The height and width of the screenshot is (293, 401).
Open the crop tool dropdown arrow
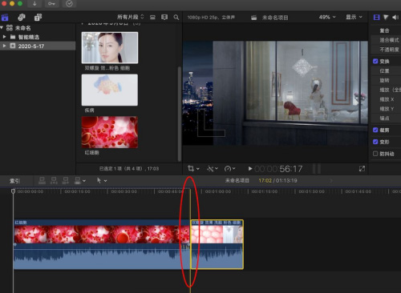pos(198,169)
